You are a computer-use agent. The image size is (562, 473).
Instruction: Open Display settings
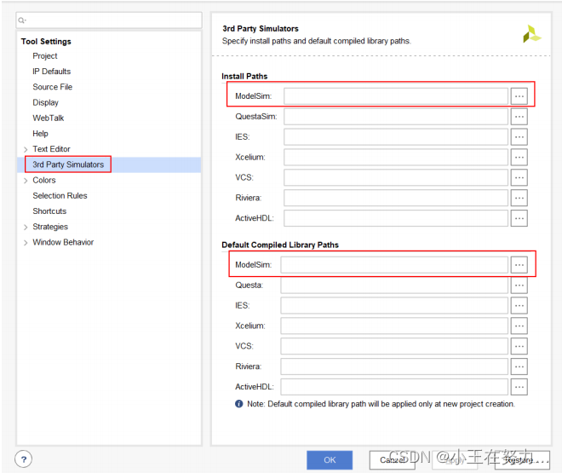click(x=45, y=102)
